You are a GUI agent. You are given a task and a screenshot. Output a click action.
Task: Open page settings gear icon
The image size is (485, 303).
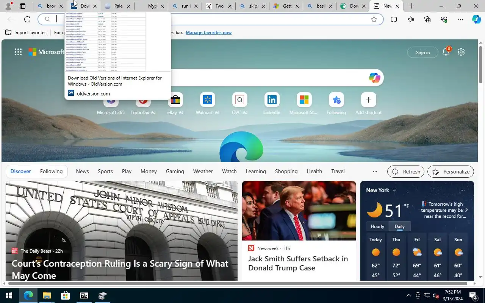pyautogui.click(x=461, y=52)
